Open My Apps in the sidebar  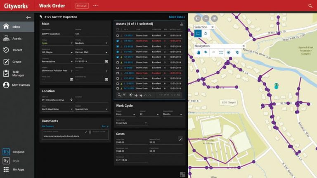click(x=17, y=169)
